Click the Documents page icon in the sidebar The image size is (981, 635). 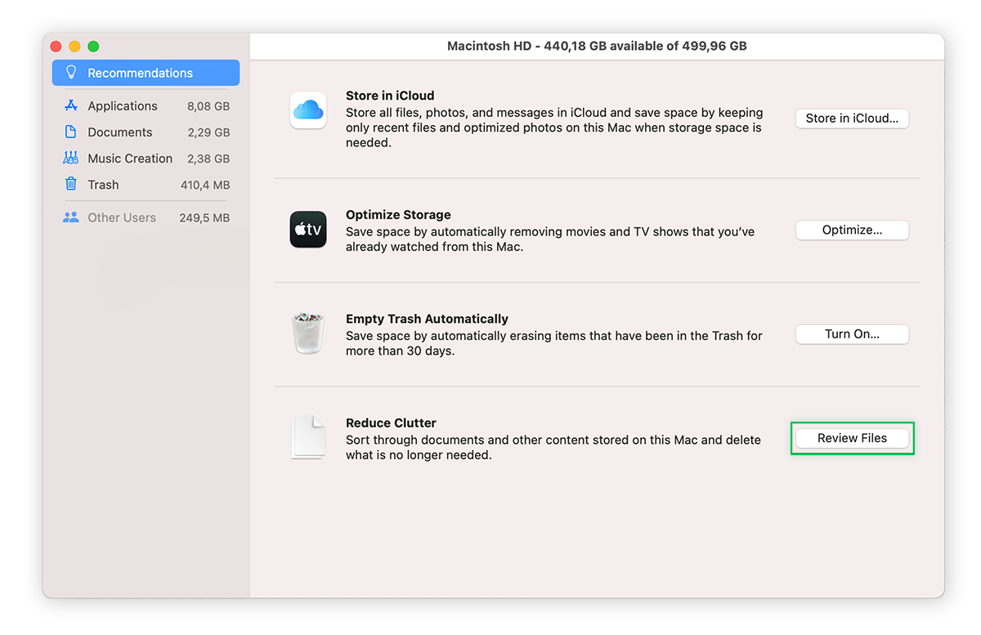[x=70, y=132]
